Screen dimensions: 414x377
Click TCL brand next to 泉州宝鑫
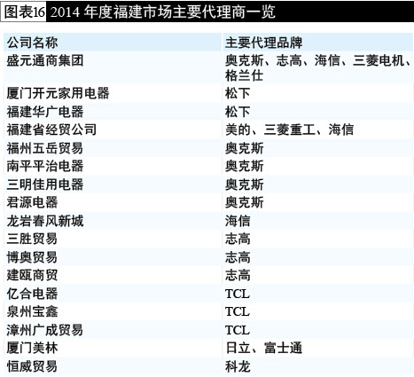click(238, 311)
